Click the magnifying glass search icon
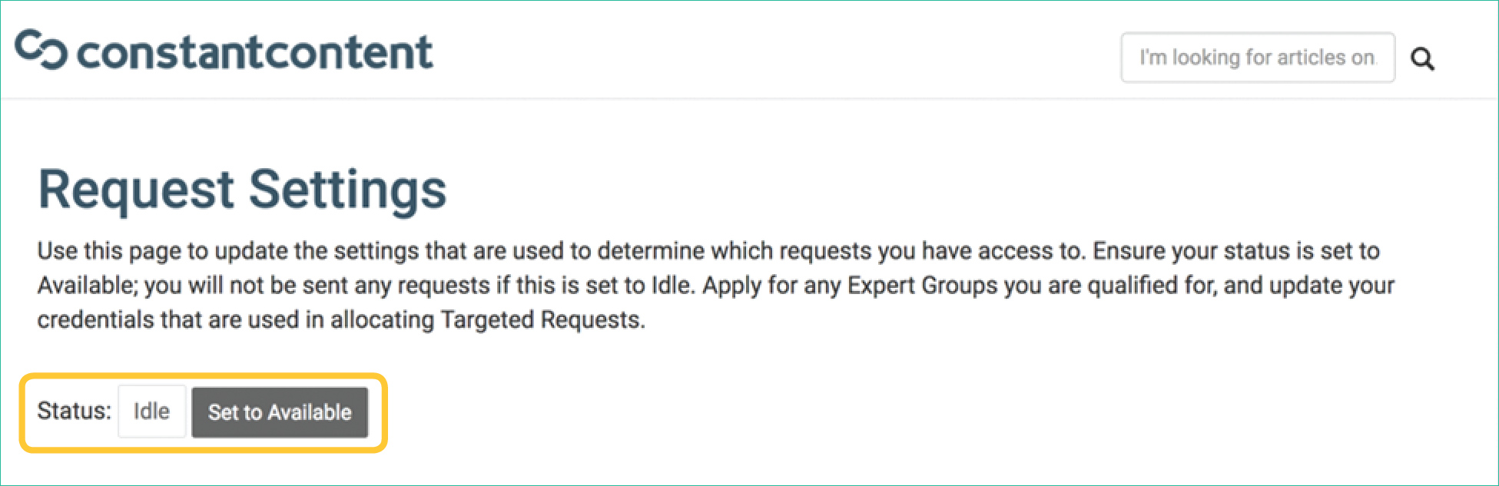Viewport: 1499px width, 486px height. click(x=1422, y=58)
